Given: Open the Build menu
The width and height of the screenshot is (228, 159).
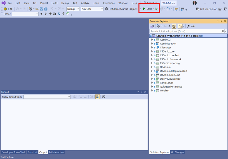Looking at the screenshot, I should [x=55, y=3].
